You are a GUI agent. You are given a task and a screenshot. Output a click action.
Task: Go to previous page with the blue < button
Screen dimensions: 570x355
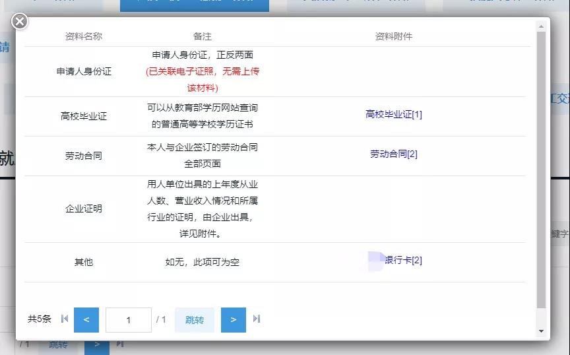86,320
